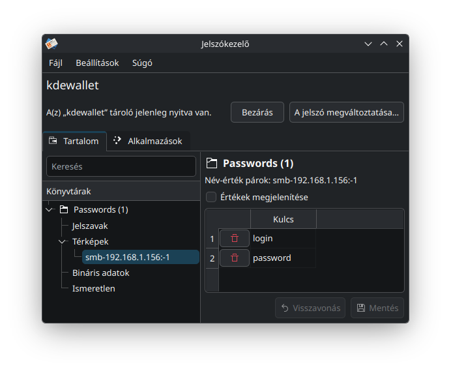Select the Jelszavak tree item

click(90, 226)
